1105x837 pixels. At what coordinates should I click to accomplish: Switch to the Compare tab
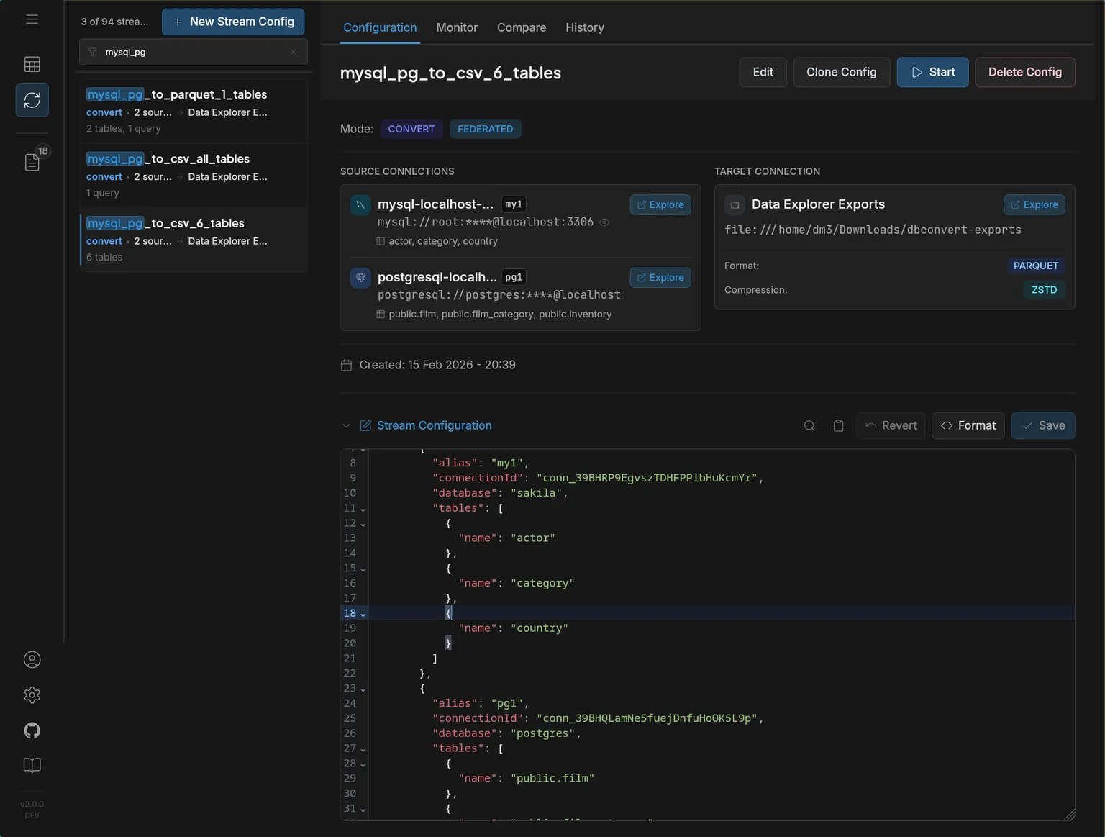click(522, 27)
